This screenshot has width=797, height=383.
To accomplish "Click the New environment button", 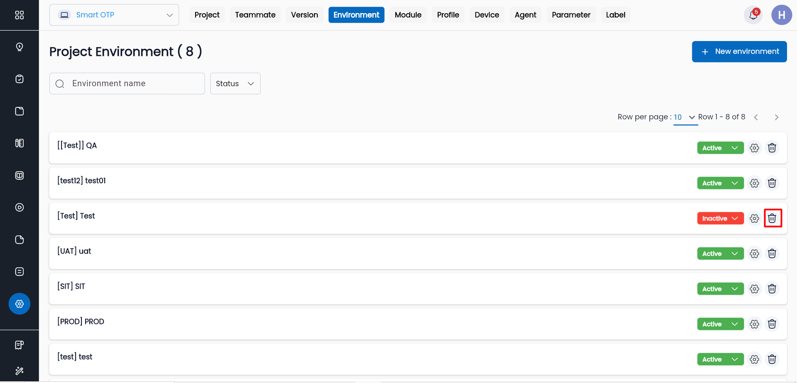I will point(739,52).
